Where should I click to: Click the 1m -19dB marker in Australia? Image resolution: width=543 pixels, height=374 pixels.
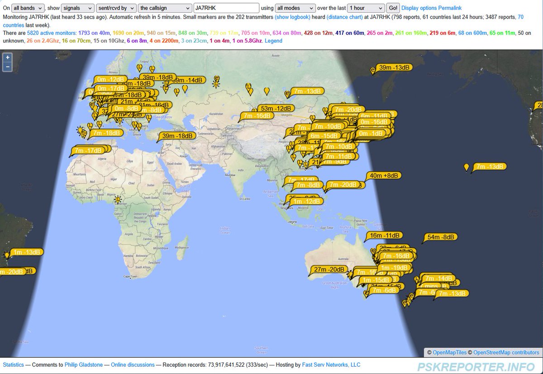pyautogui.click(x=394, y=268)
